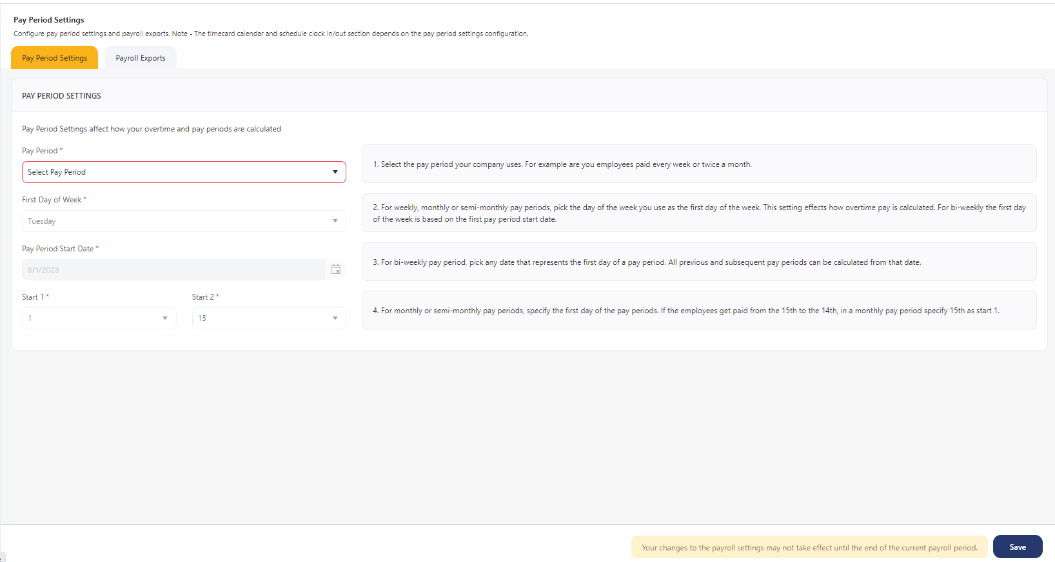Open the First Day of Week dropdown
1055x562 pixels.
184,221
